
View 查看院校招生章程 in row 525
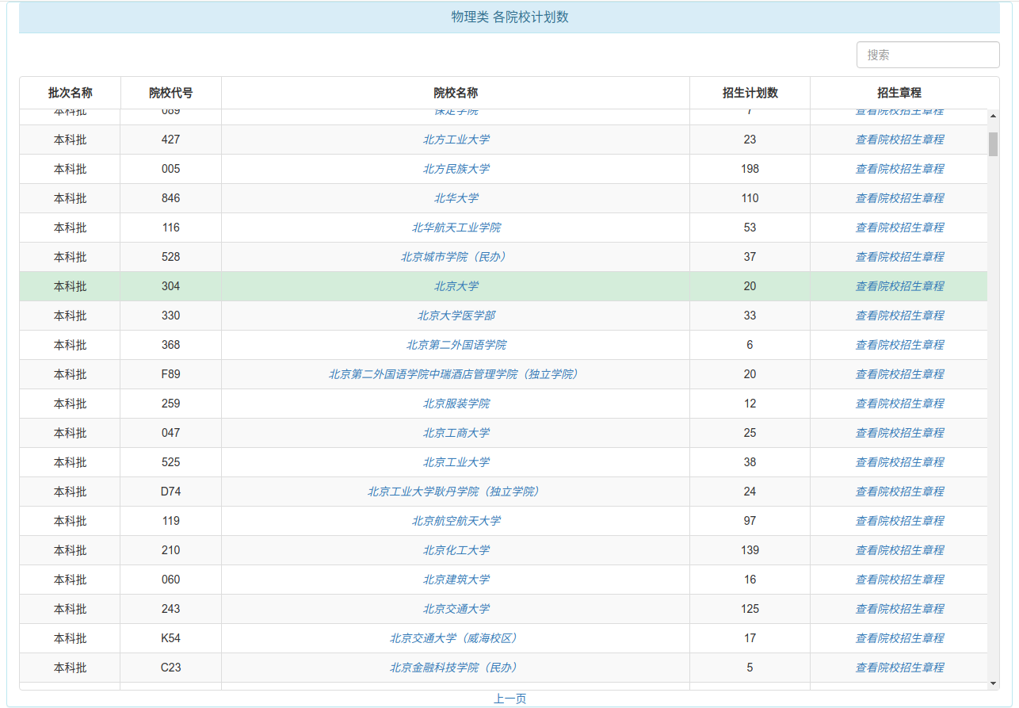[899, 462]
